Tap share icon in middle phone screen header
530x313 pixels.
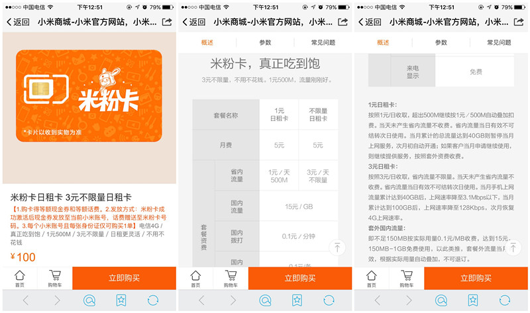[x=343, y=22]
